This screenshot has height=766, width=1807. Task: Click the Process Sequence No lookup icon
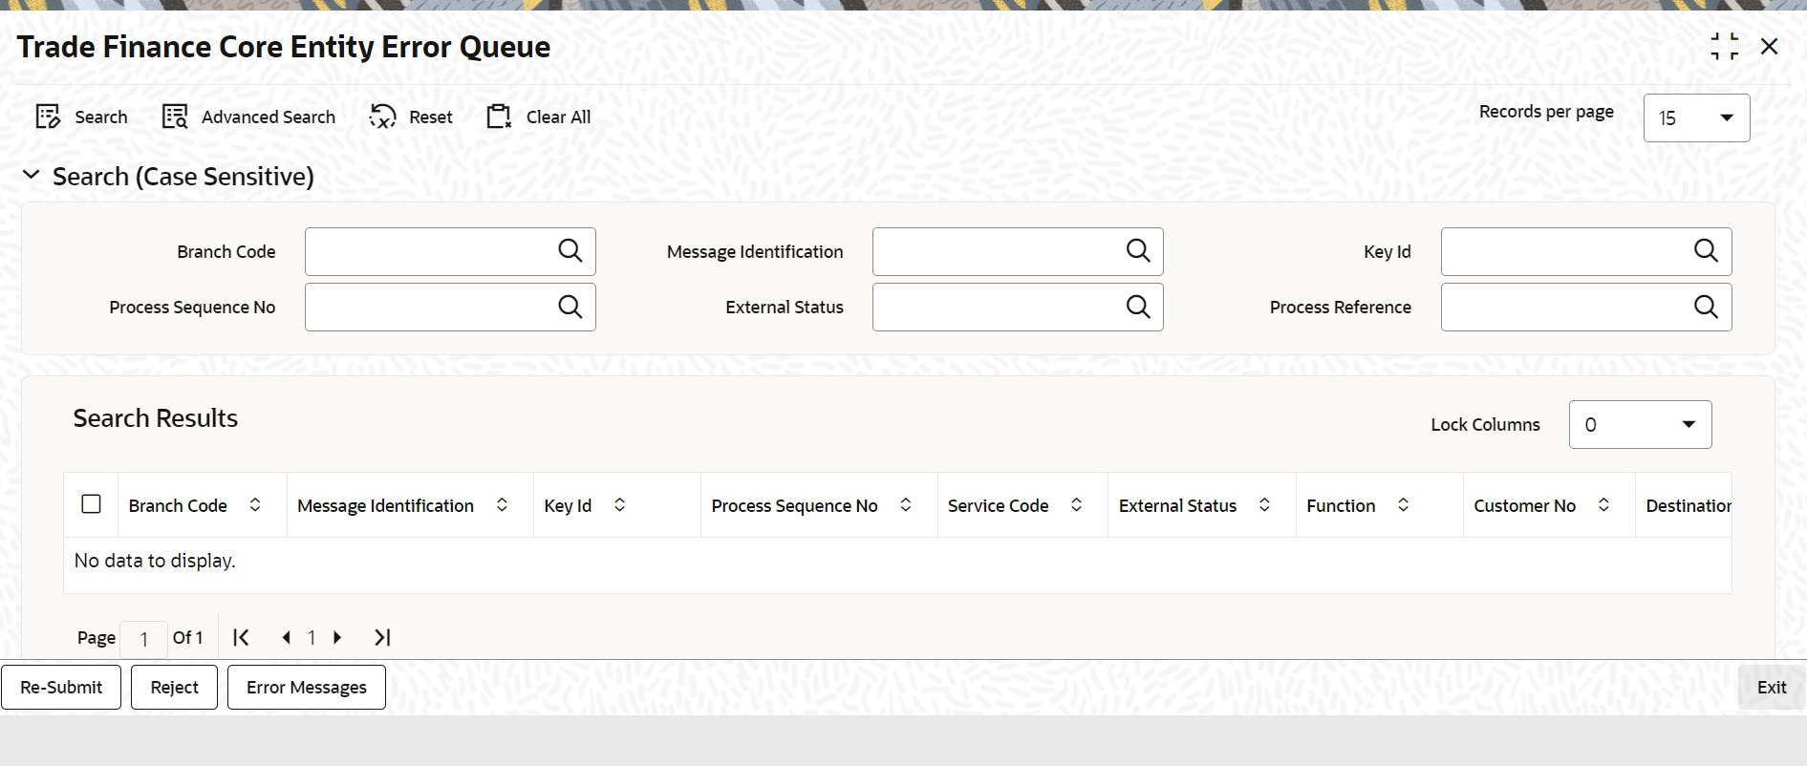tap(570, 307)
